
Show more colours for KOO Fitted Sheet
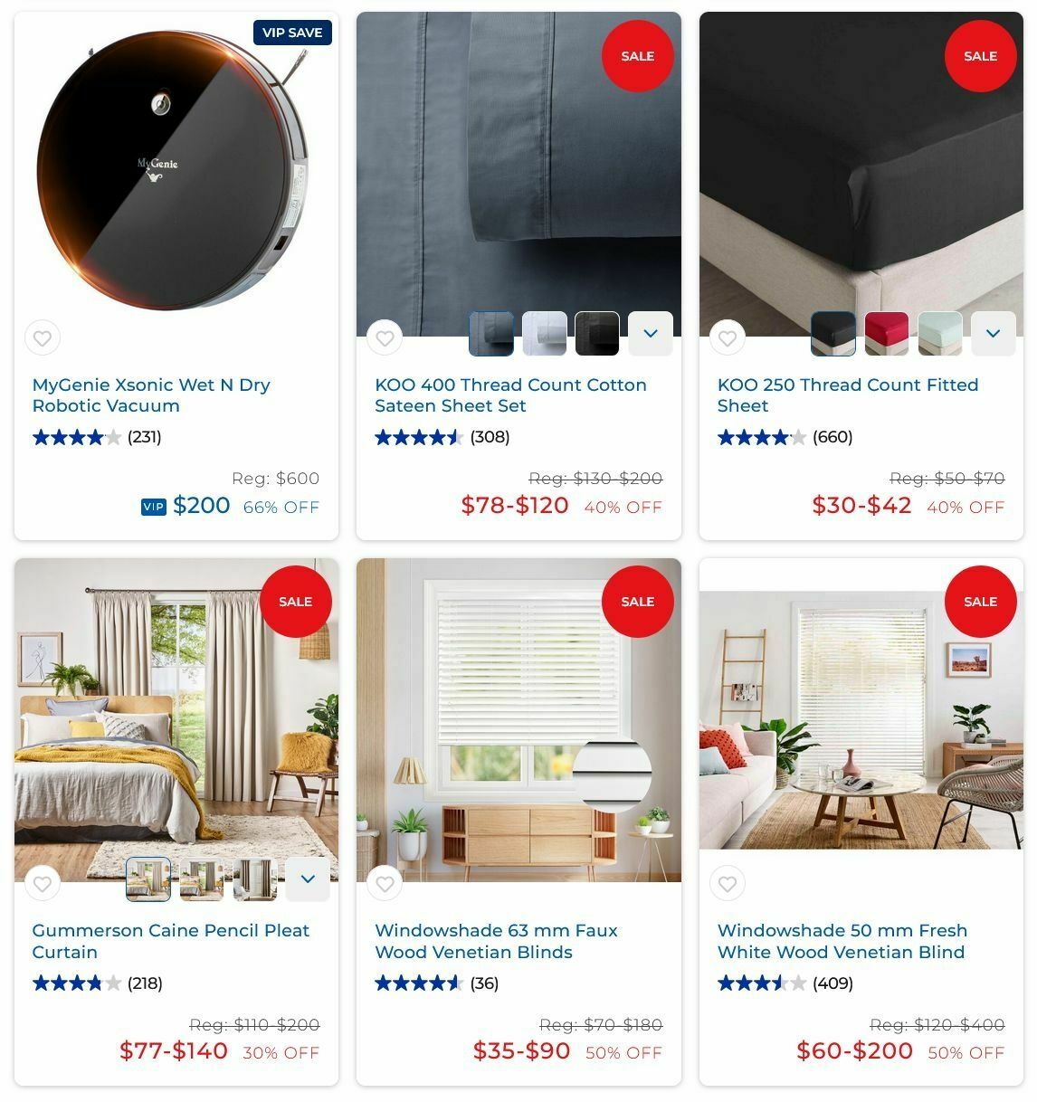(994, 334)
